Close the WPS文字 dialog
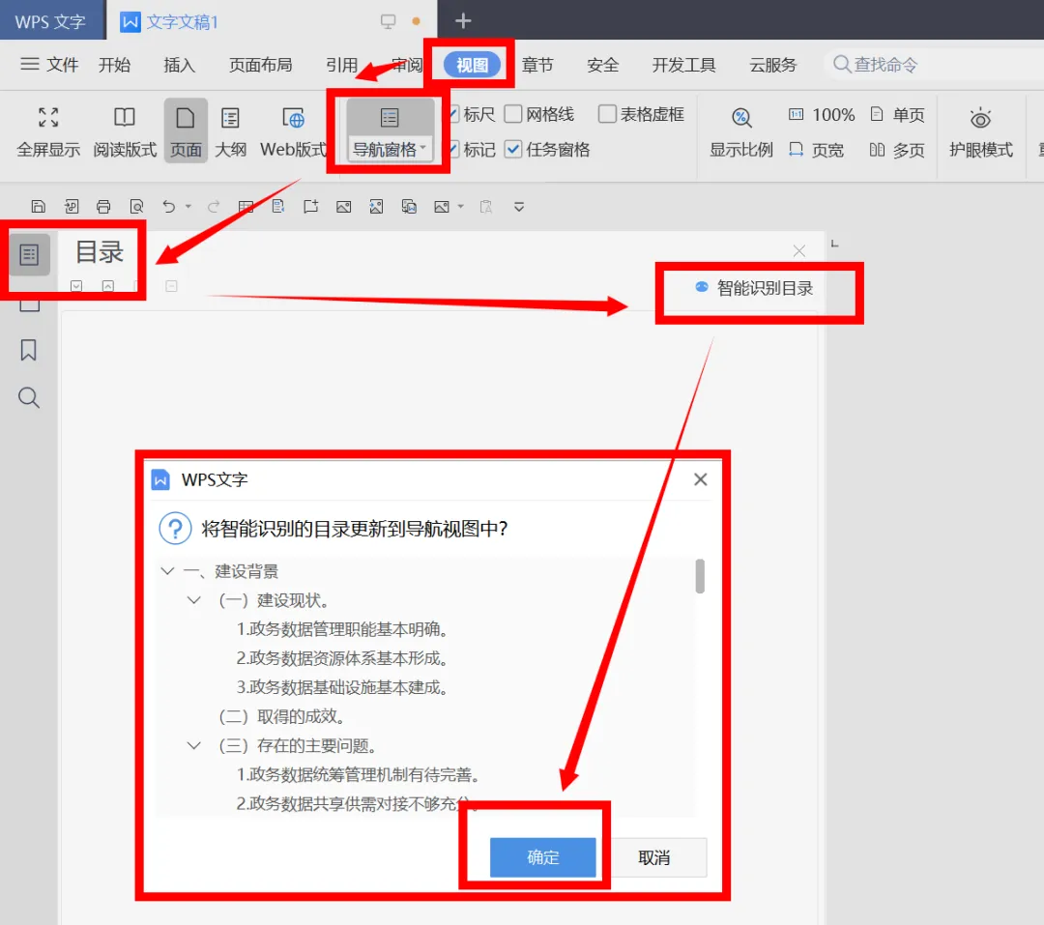The image size is (1044, 925). click(x=701, y=479)
